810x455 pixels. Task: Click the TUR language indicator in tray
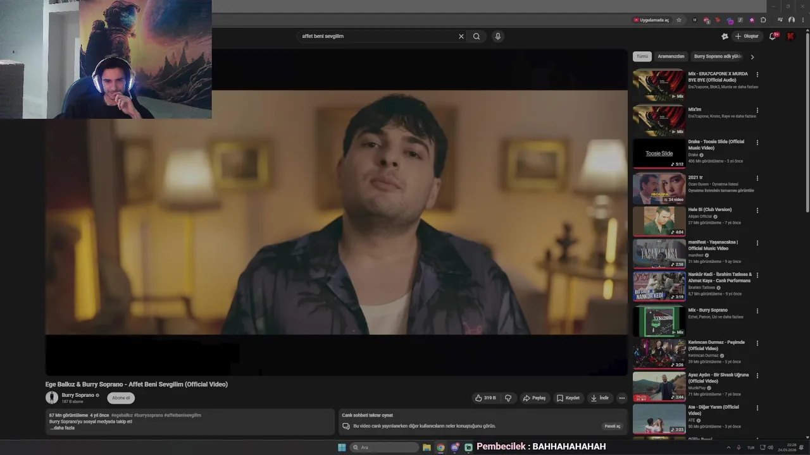coord(751,447)
